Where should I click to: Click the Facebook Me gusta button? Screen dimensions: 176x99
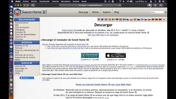27,78
